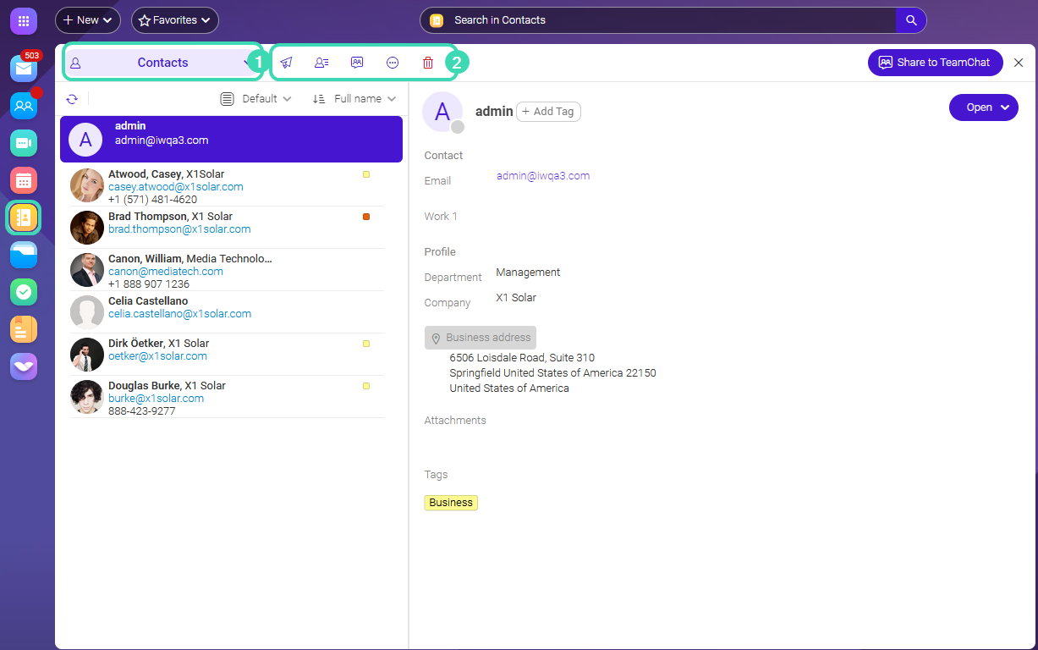
Task: Open the video conferencing app icon
Action: [x=23, y=143]
